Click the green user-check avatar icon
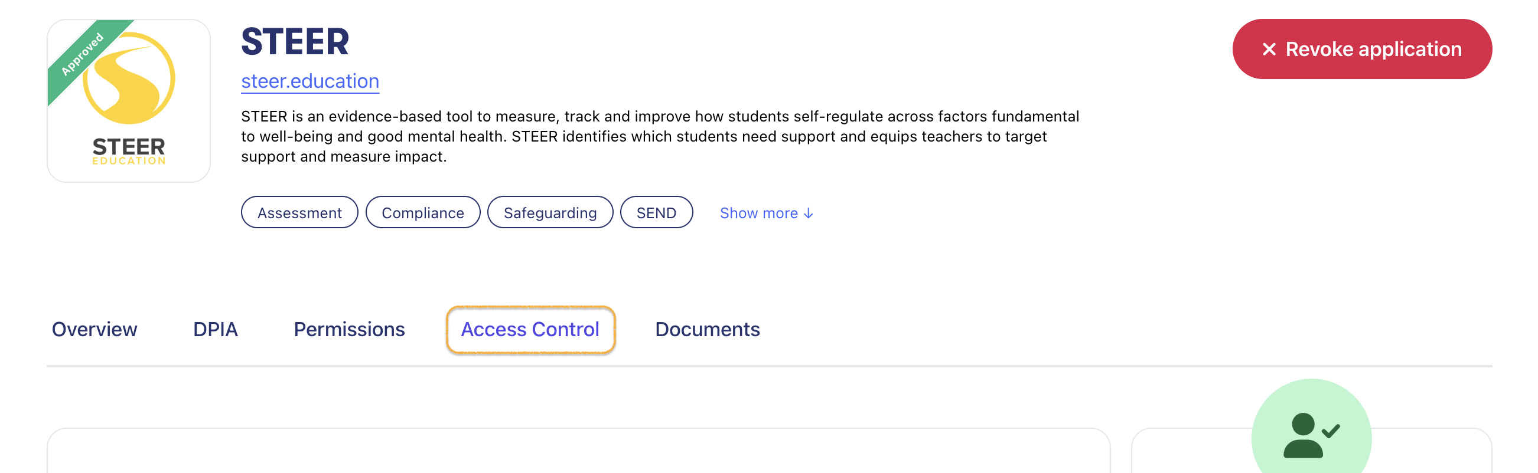 click(1311, 435)
